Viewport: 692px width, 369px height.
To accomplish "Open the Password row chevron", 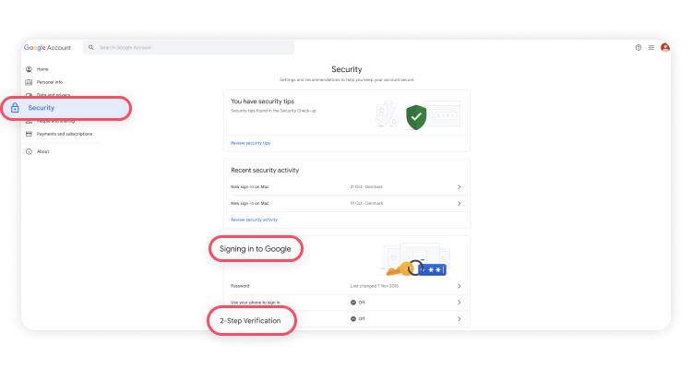I will [x=459, y=286].
